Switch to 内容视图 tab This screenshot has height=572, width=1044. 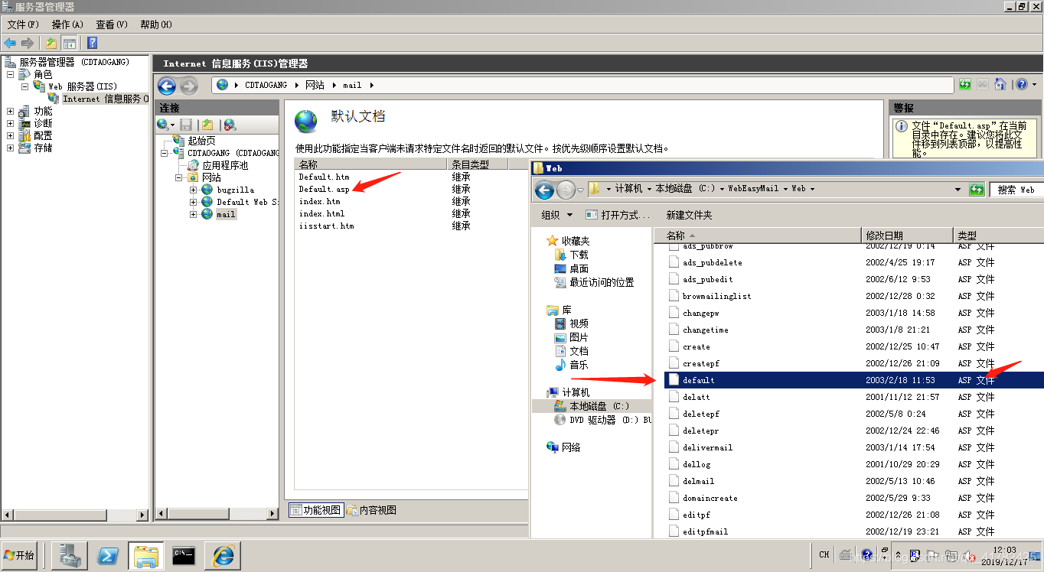point(371,510)
